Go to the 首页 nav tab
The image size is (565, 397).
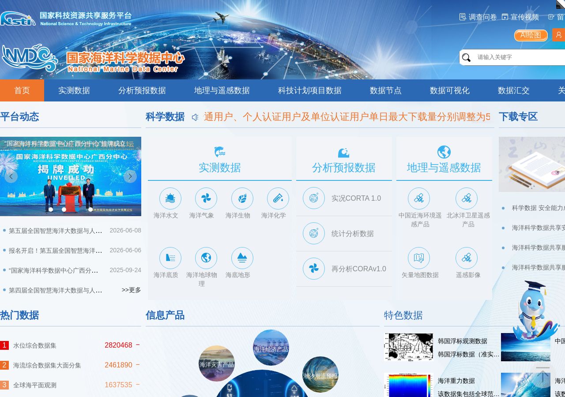click(x=22, y=90)
